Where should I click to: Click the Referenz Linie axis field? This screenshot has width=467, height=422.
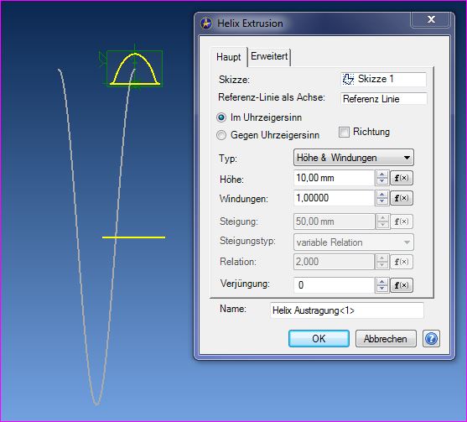(384, 99)
